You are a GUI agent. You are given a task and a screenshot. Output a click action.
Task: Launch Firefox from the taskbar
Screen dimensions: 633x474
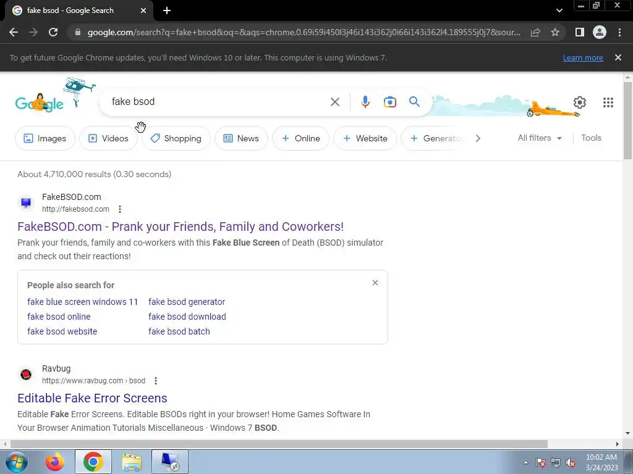click(x=54, y=462)
